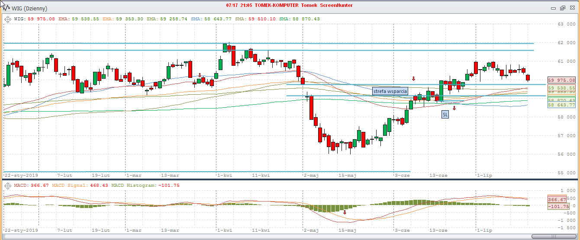Minimize the WIG chart window

(x=553, y=8)
